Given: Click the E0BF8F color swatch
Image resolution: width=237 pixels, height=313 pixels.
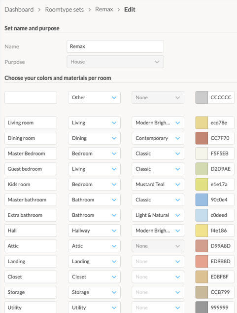Looking at the screenshot, I should click(x=202, y=277).
